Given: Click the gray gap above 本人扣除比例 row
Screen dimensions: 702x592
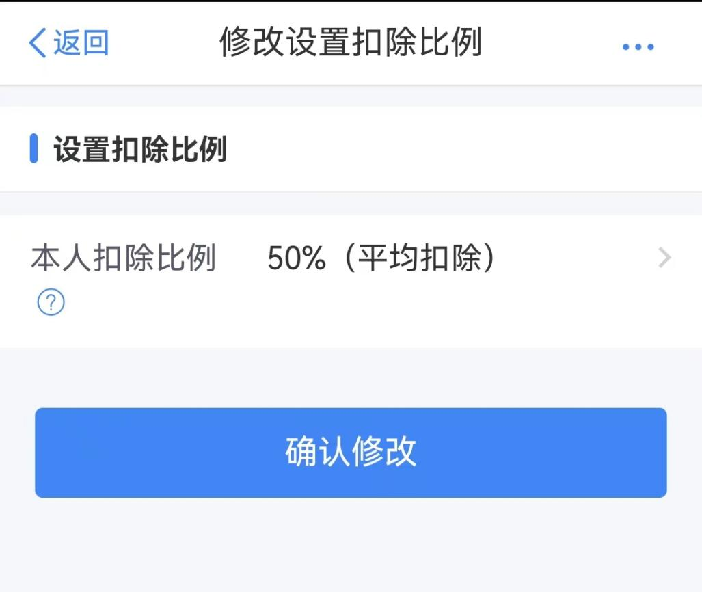Looking at the screenshot, I should [x=351, y=204].
